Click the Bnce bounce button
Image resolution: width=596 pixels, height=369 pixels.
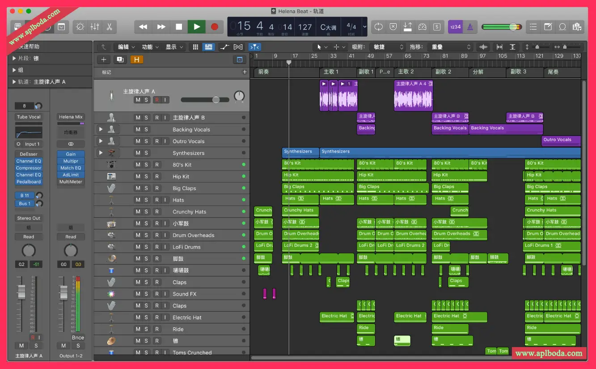[x=78, y=338]
